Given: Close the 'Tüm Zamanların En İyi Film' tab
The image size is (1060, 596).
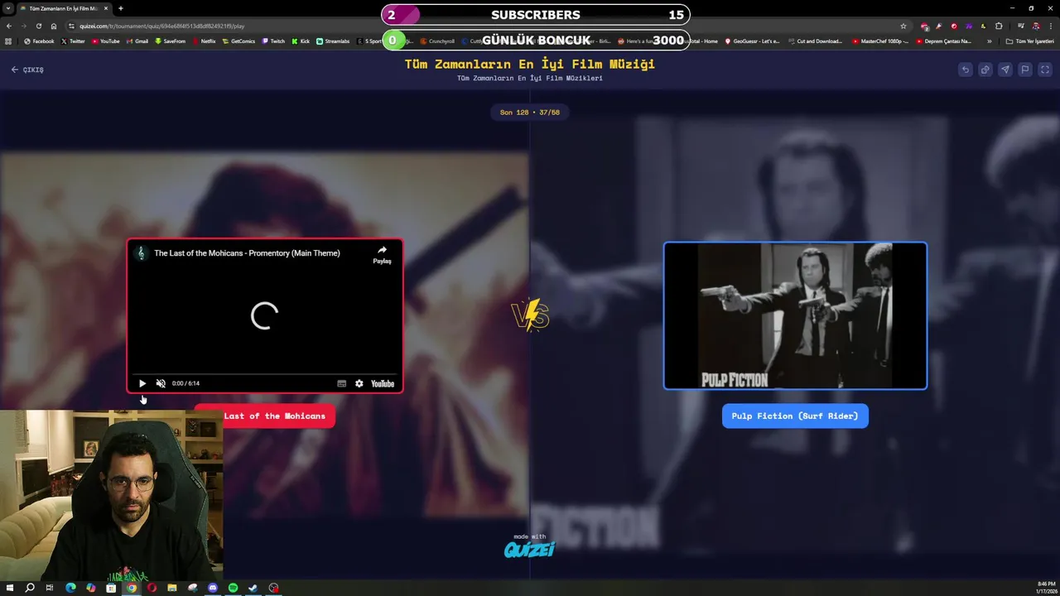Looking at the screenshot, I should tap(106, 8).
